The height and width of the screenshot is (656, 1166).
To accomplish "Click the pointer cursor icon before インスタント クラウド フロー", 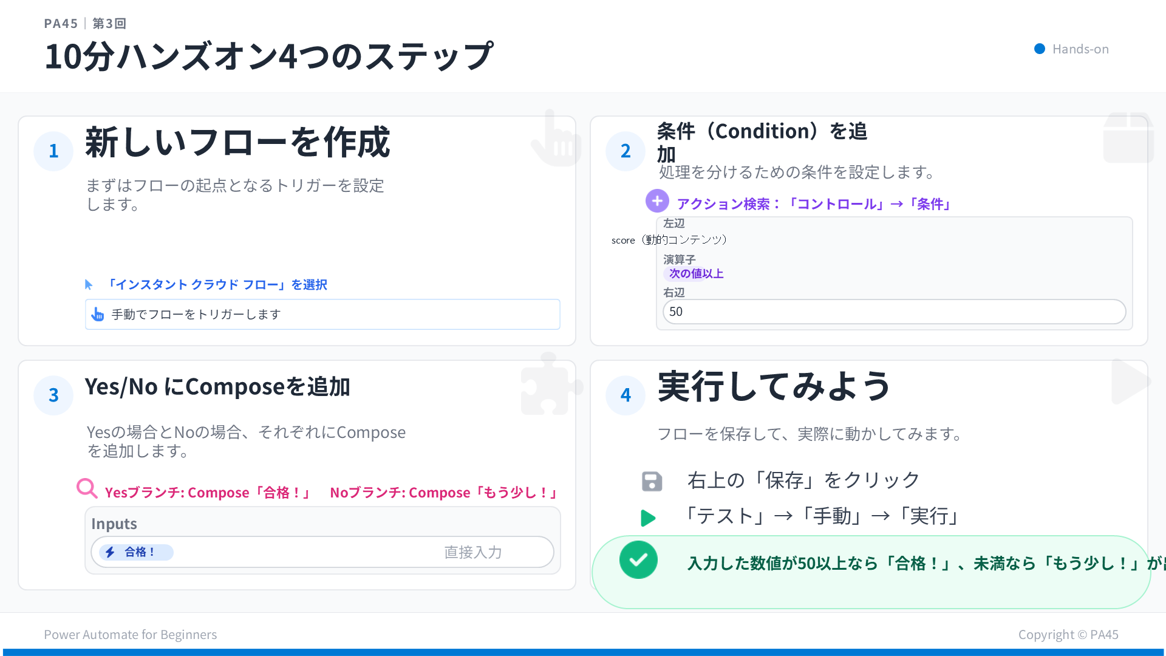I will point(89,284).
